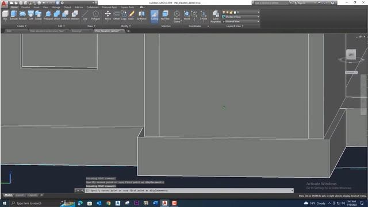Open the Unsaved View dropdown
Image resolution: width=368 pixels, height=207 pixels.
[x=241, y=21]
